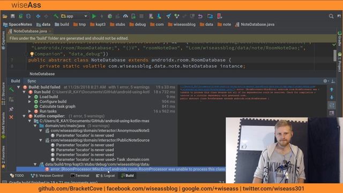Click the Stop square toolbar icon

(x=141, y=16)
